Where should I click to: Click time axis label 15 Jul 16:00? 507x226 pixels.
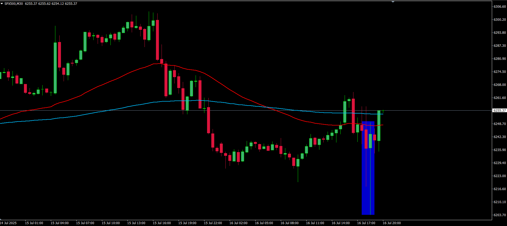click(x=162, y=223)
